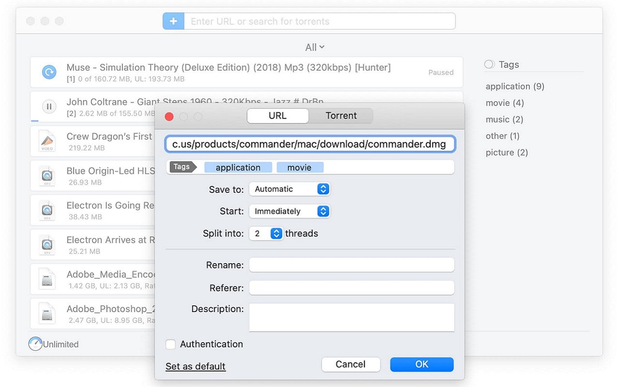Screen dimensions: 619x387
Task: Filter by music (2) tag
Action: (504, 119)
